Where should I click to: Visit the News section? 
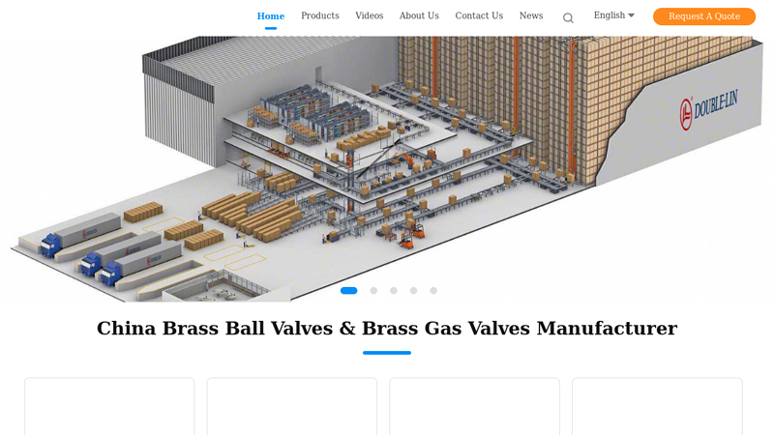[531, 15]
